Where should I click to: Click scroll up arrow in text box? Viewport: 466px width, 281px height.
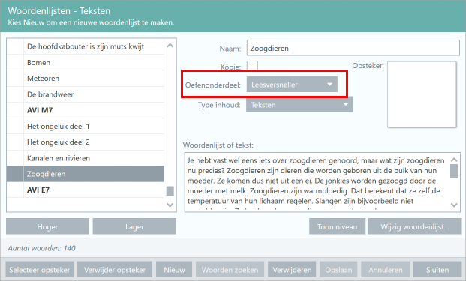click(x=454, y=160)
